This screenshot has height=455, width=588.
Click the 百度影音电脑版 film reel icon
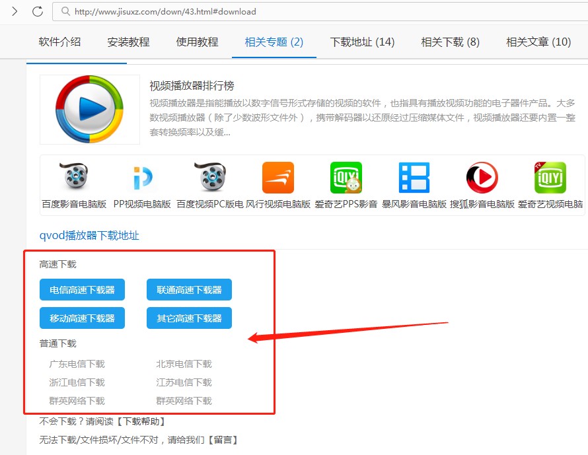tap(74, 176)
